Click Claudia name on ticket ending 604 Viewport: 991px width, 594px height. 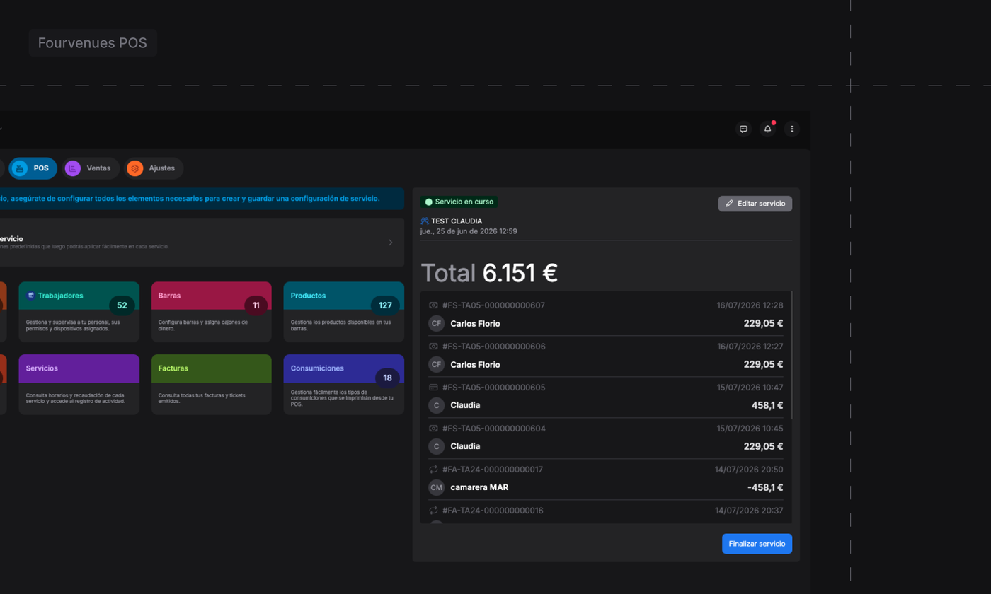465,447
